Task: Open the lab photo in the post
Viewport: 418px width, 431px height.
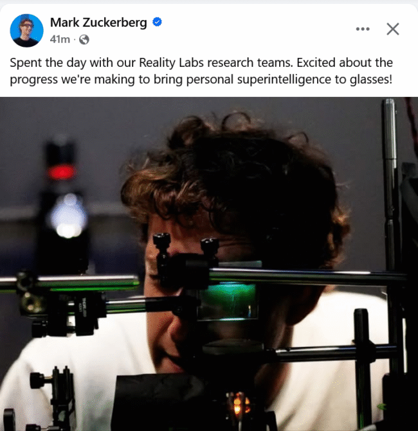Action: point(209,264)
